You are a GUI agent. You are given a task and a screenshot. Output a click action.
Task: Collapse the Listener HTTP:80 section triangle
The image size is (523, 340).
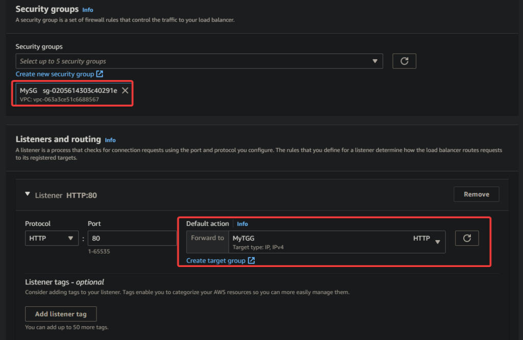[28, 194]
